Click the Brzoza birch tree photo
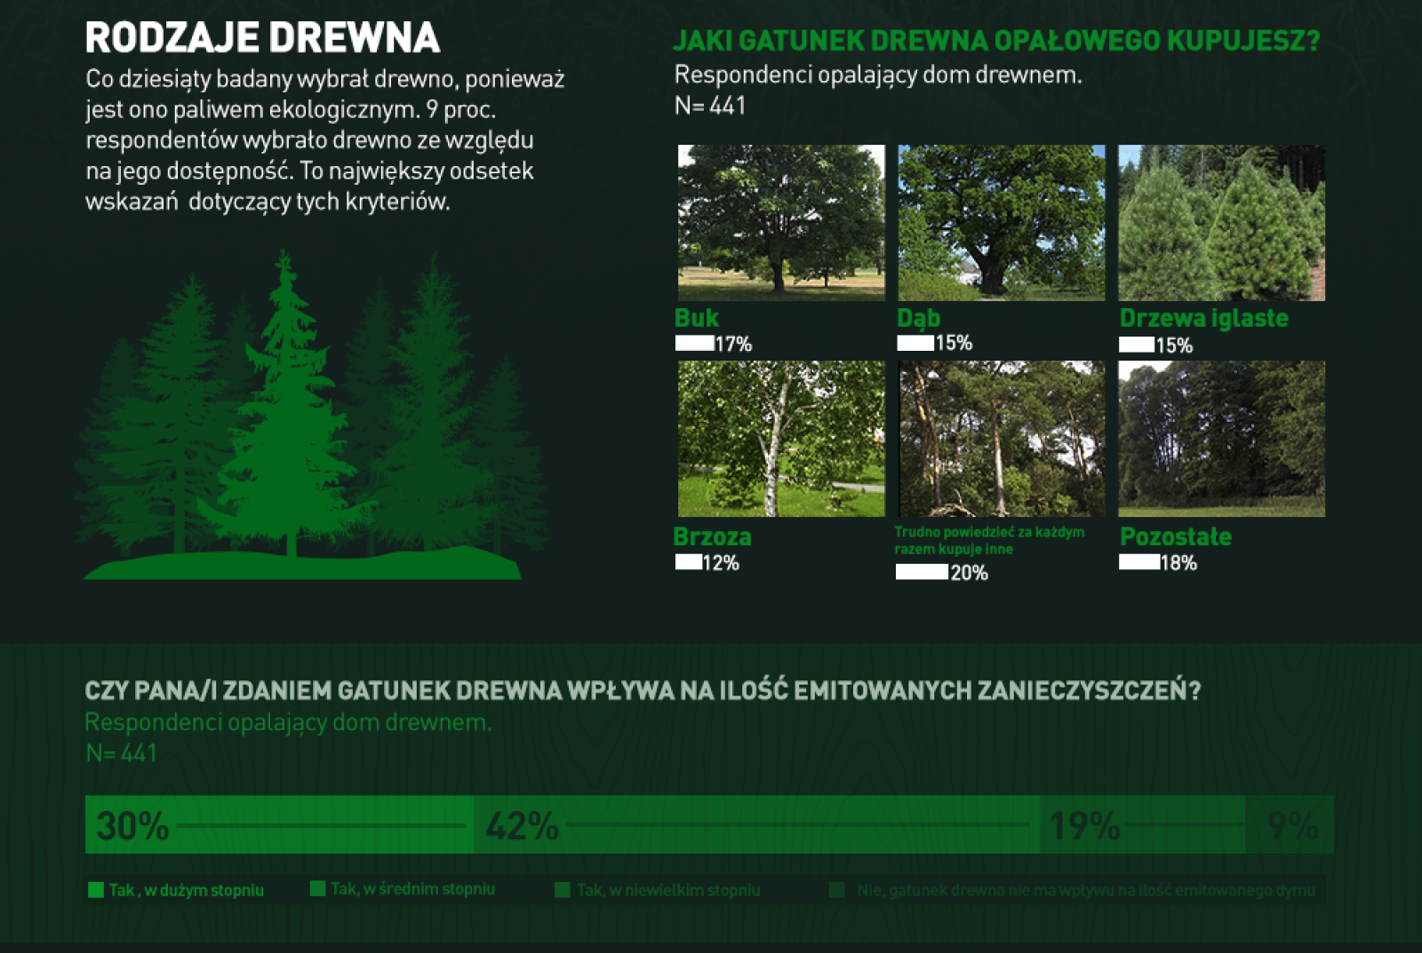1422x953 pixels. 781,439
